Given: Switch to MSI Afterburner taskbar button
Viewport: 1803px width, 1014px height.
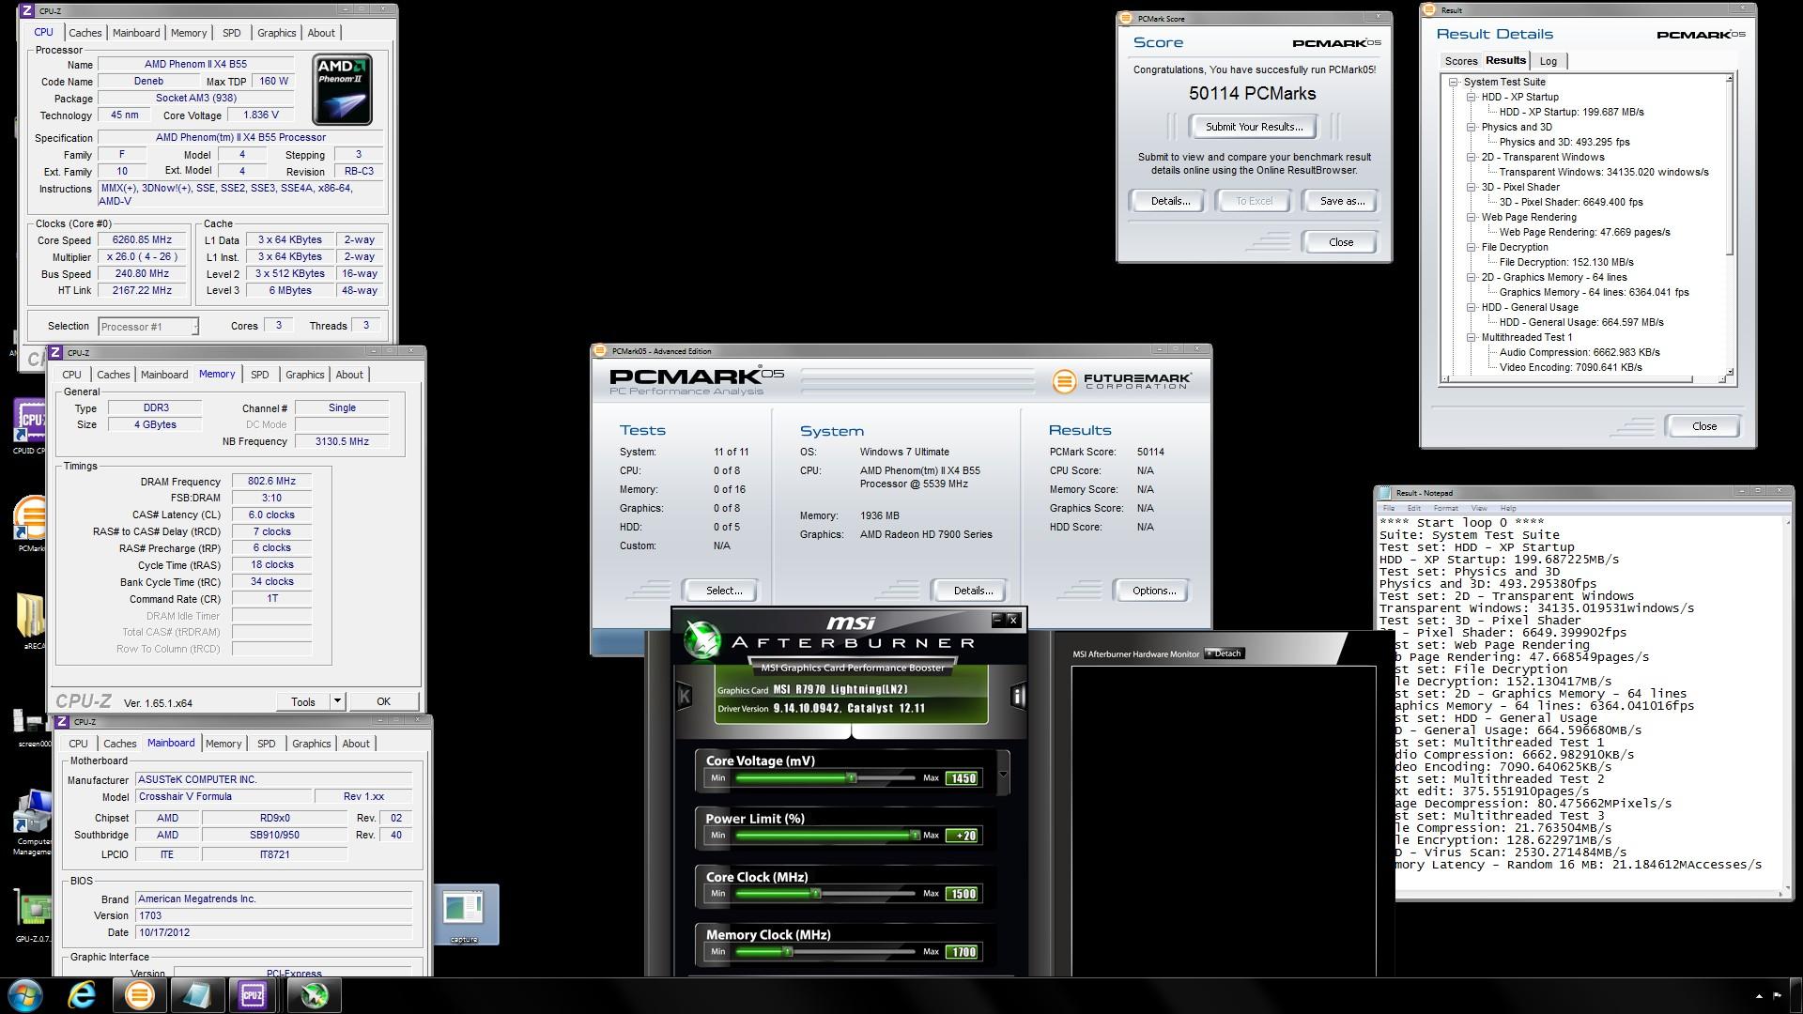Looking at the screenshot, I should tap(314, 995).
